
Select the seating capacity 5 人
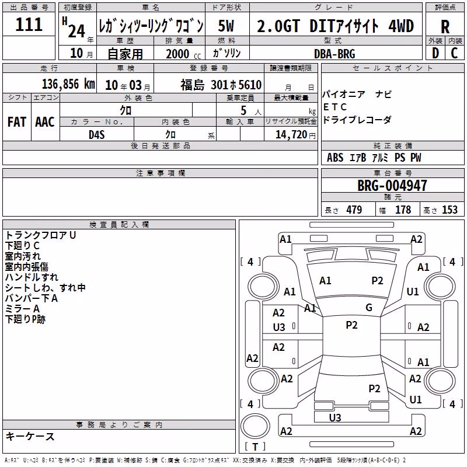(x=251, y=111)
